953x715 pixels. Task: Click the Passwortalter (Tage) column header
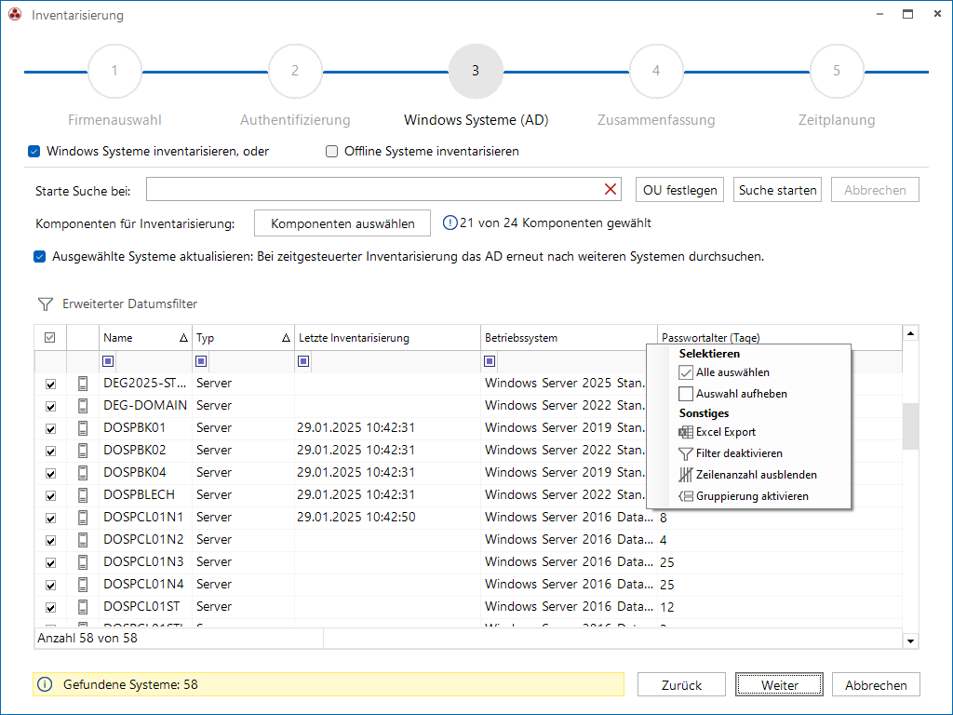pyautogui.click(x=780, y=337)
